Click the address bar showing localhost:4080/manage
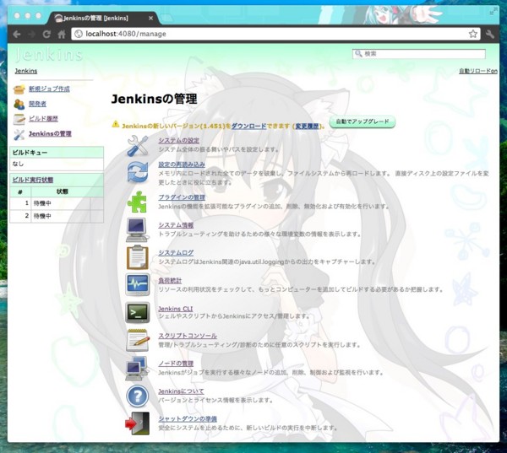 (275, 34)
